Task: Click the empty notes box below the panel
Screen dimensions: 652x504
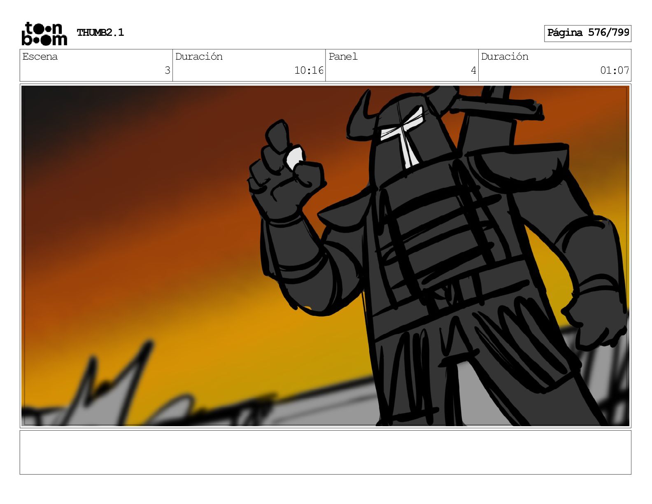Action: [x=325, y=453]
